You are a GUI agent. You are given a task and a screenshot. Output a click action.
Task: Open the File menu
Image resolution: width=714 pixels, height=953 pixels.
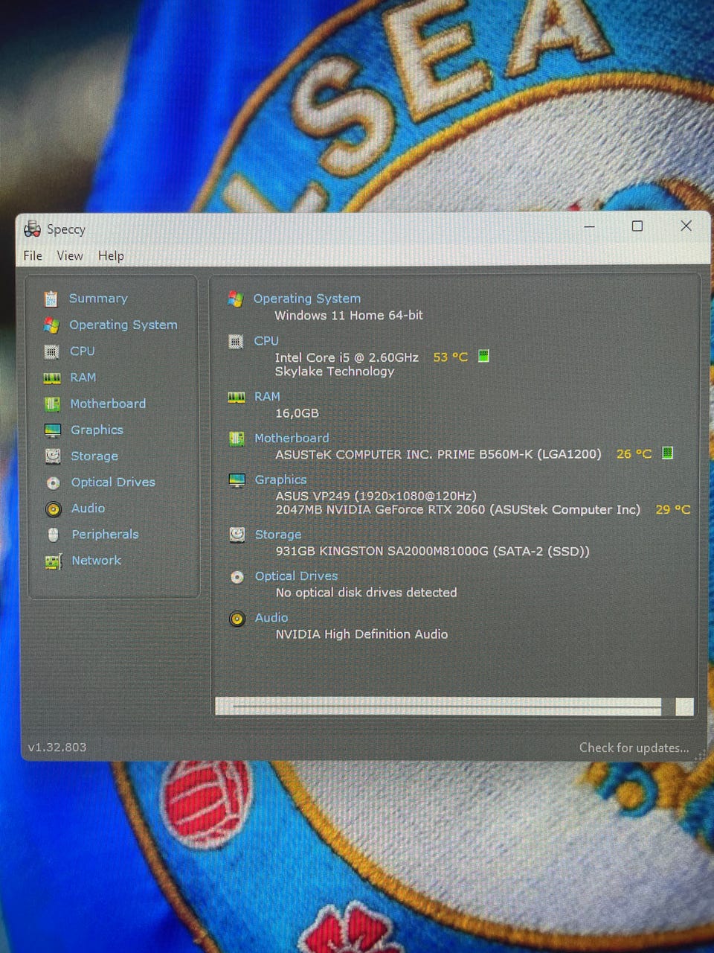pyautogui.click(x=33, y=255)
